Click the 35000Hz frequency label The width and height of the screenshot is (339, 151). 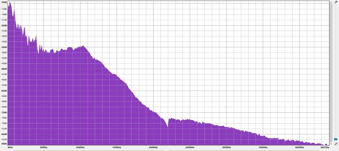263,147
